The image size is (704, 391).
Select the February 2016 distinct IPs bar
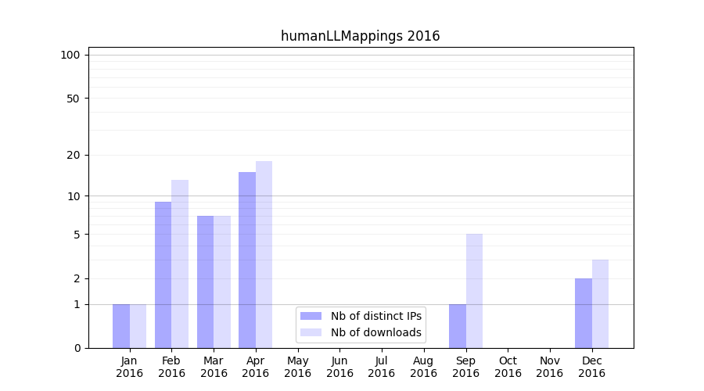click(163, 274)
